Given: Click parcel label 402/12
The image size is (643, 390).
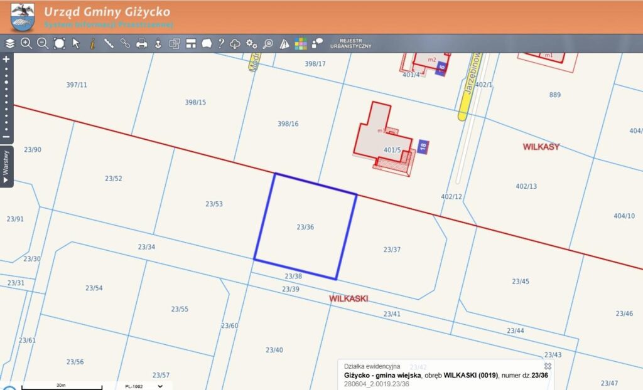Looking at the screenshot, I should (x=451, y=197).
